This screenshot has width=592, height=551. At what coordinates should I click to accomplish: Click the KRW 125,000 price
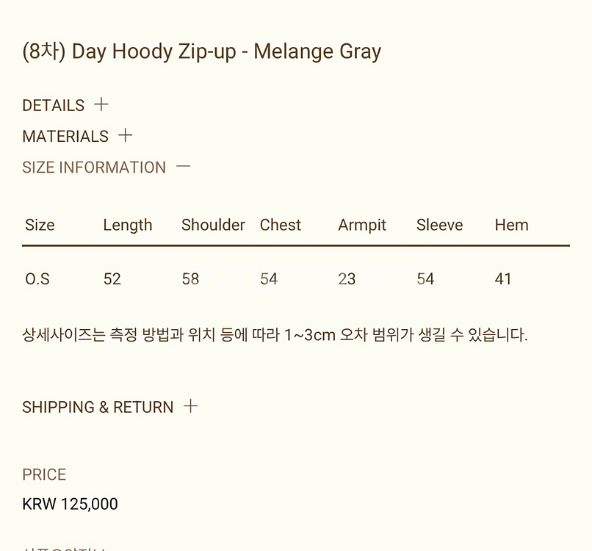(x=71, y=504)
